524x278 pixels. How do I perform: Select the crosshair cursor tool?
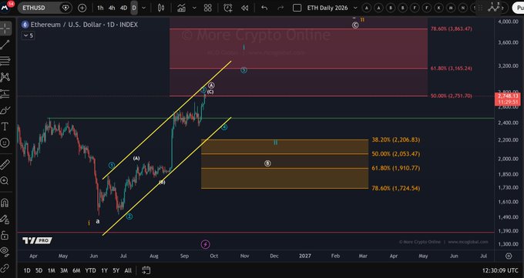pyautogui.click(x=5, y=28)
